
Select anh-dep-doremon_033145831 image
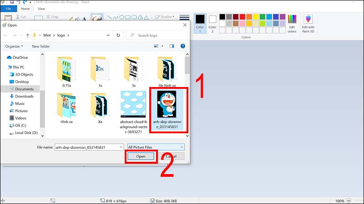167,110
